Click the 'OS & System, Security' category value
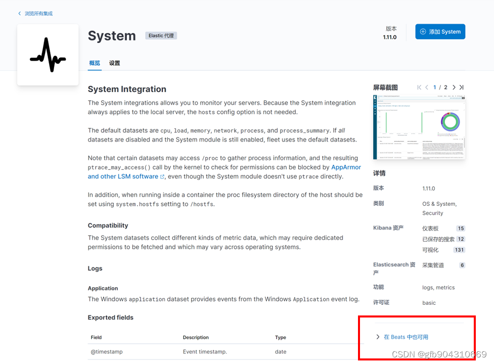 [x=439, y=208]
